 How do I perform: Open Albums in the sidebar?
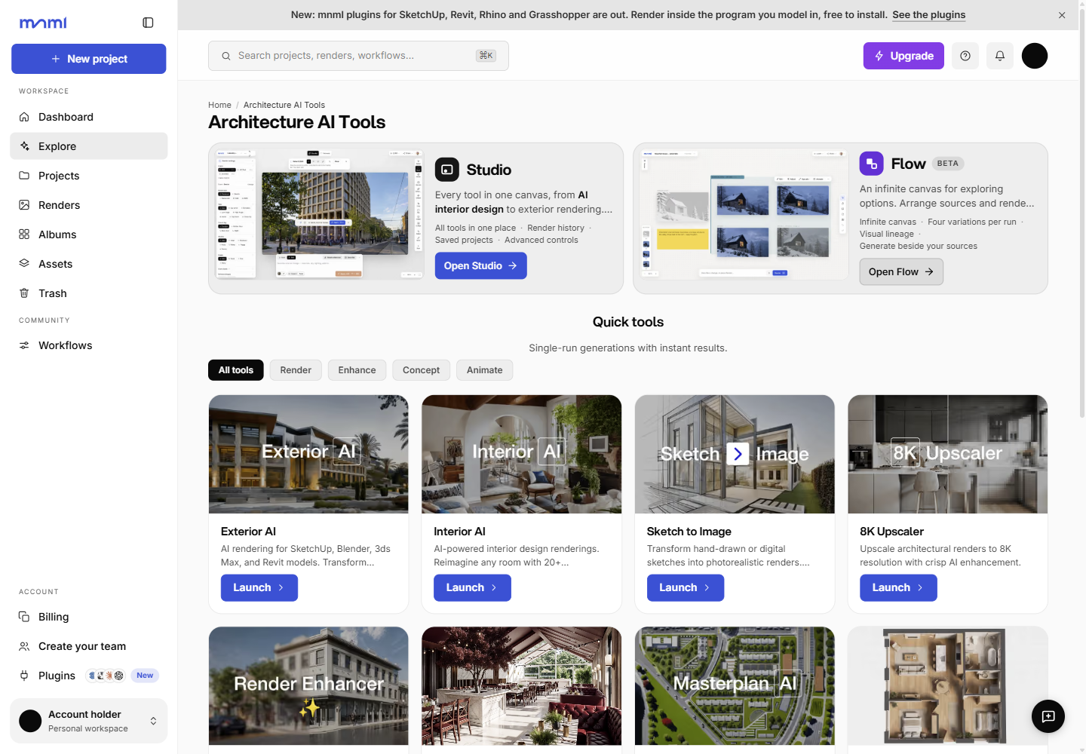click(x=89, y=234)
